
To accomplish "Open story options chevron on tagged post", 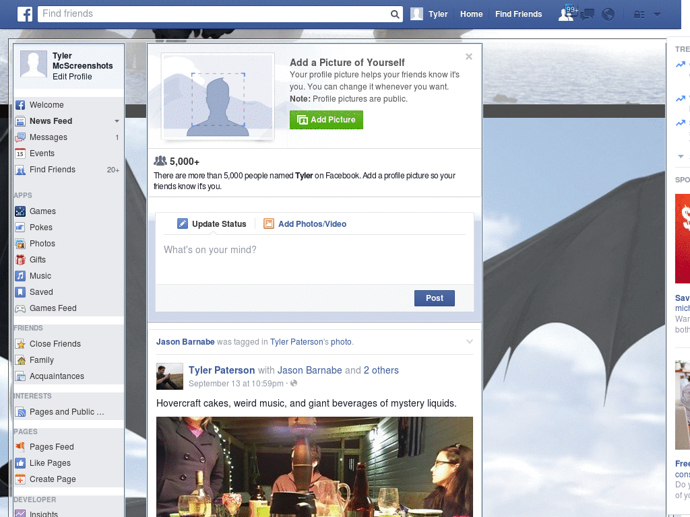I will coord(470,341).
